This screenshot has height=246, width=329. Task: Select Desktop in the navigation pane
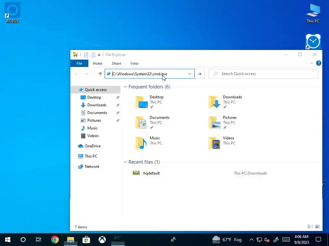[x=94, y=97]
